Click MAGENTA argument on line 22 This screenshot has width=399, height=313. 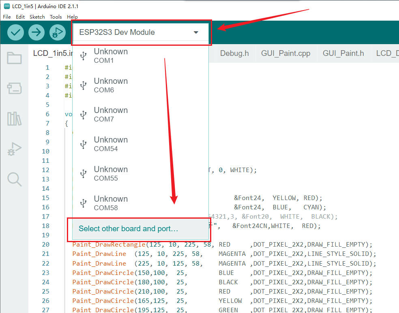232,264
